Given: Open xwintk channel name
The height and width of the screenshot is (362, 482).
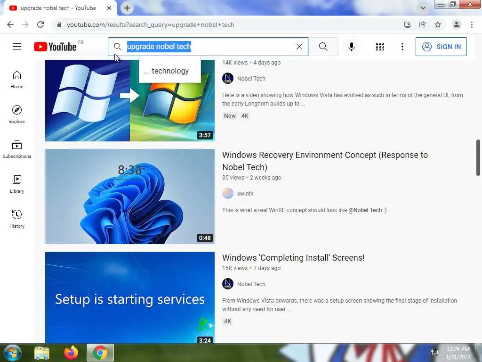Looking at the screenshot, I should (x=245, y=194).
